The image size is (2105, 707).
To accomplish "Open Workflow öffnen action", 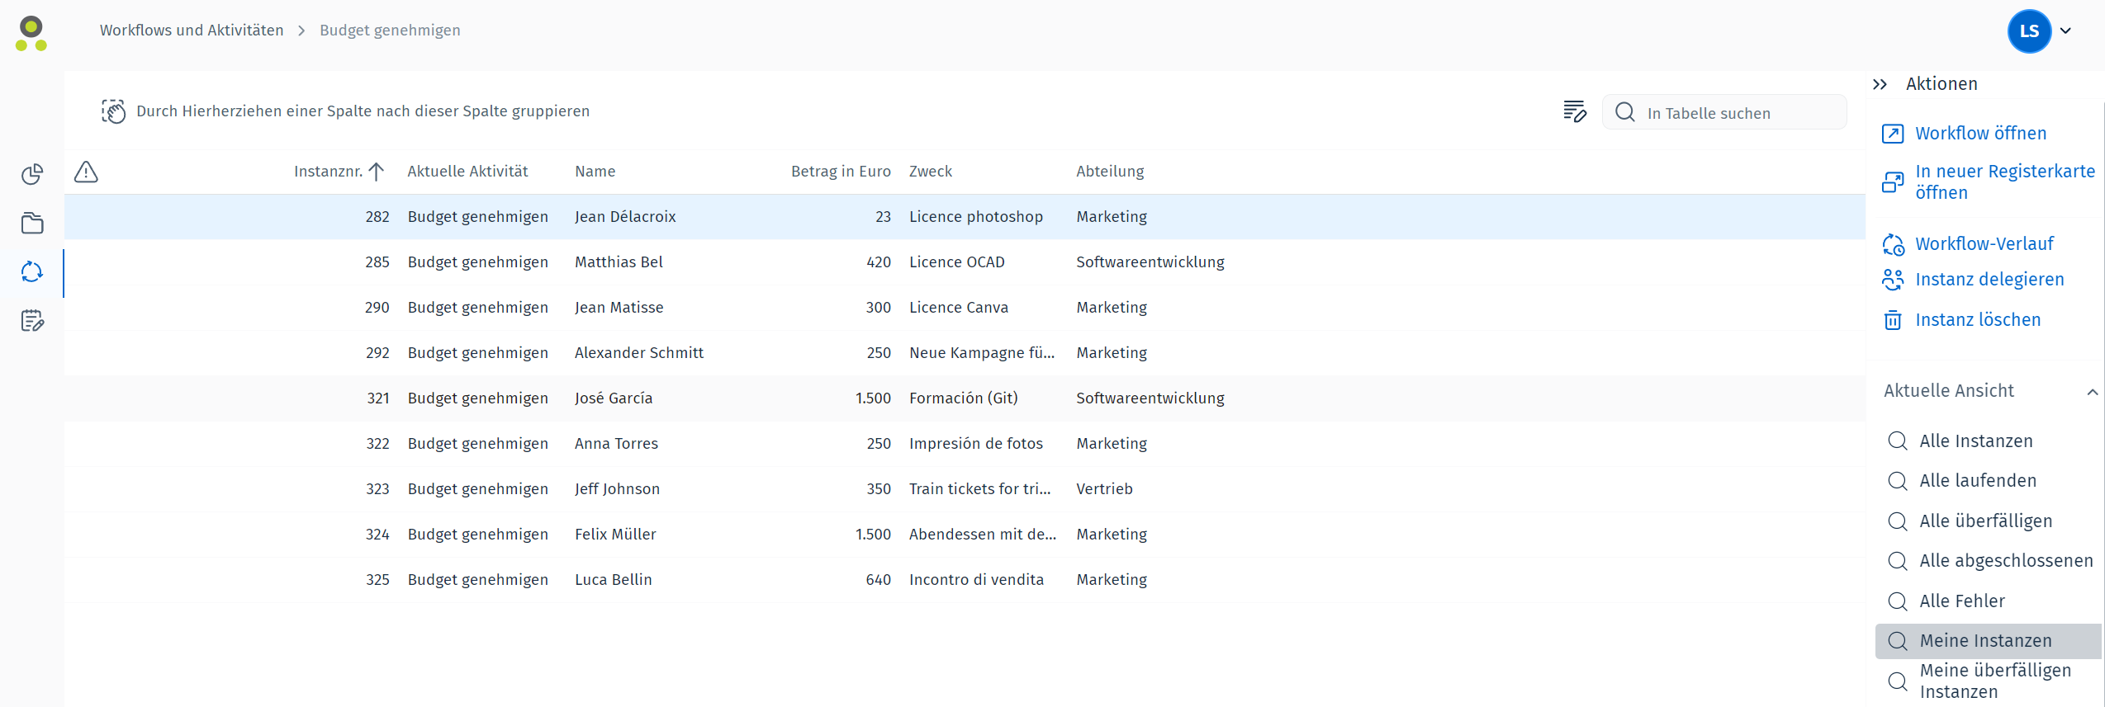I will tap(1980, 134).
